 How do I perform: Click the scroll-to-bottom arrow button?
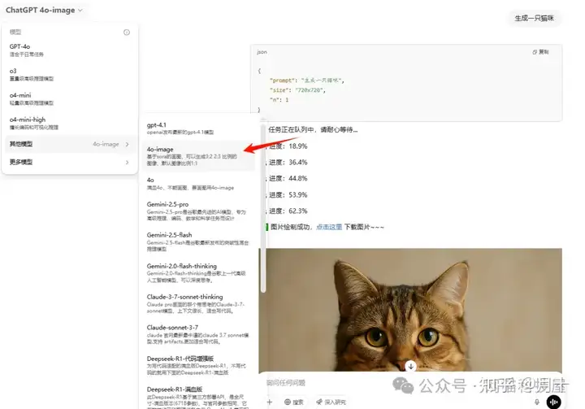pos(410,366)
